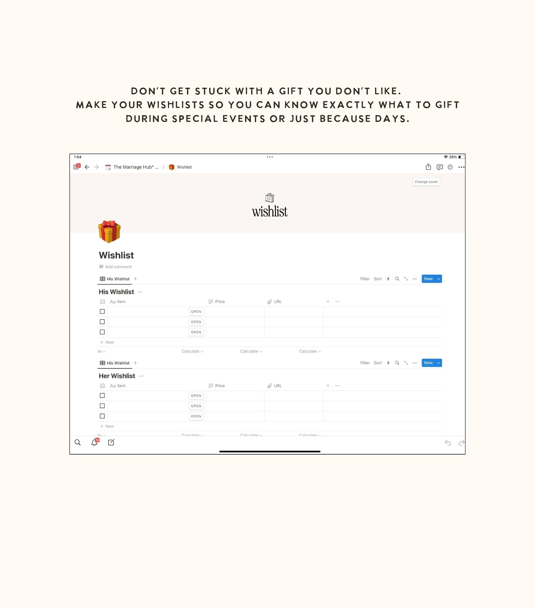The width and height of the screenshot is (535, 608).
Task: Toggle first checkbox in His Wishlist
Action: coord(102,311)
